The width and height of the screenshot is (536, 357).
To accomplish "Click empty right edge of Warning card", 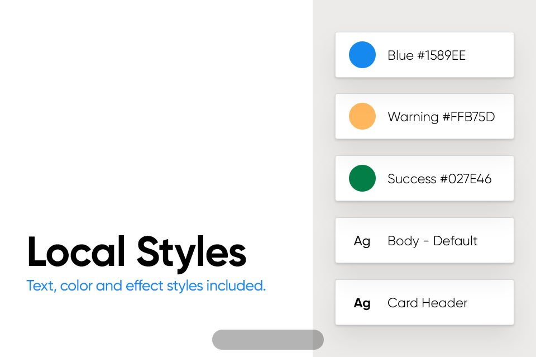I will point(505,116).
